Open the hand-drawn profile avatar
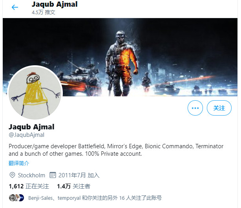 [x=35, y=92]
